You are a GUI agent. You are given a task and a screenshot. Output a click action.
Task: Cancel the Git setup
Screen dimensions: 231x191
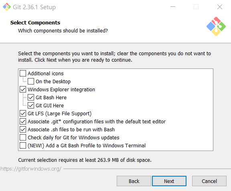tap(209, 181)
